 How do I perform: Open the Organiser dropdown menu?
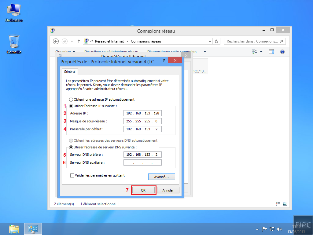point(65,51)
